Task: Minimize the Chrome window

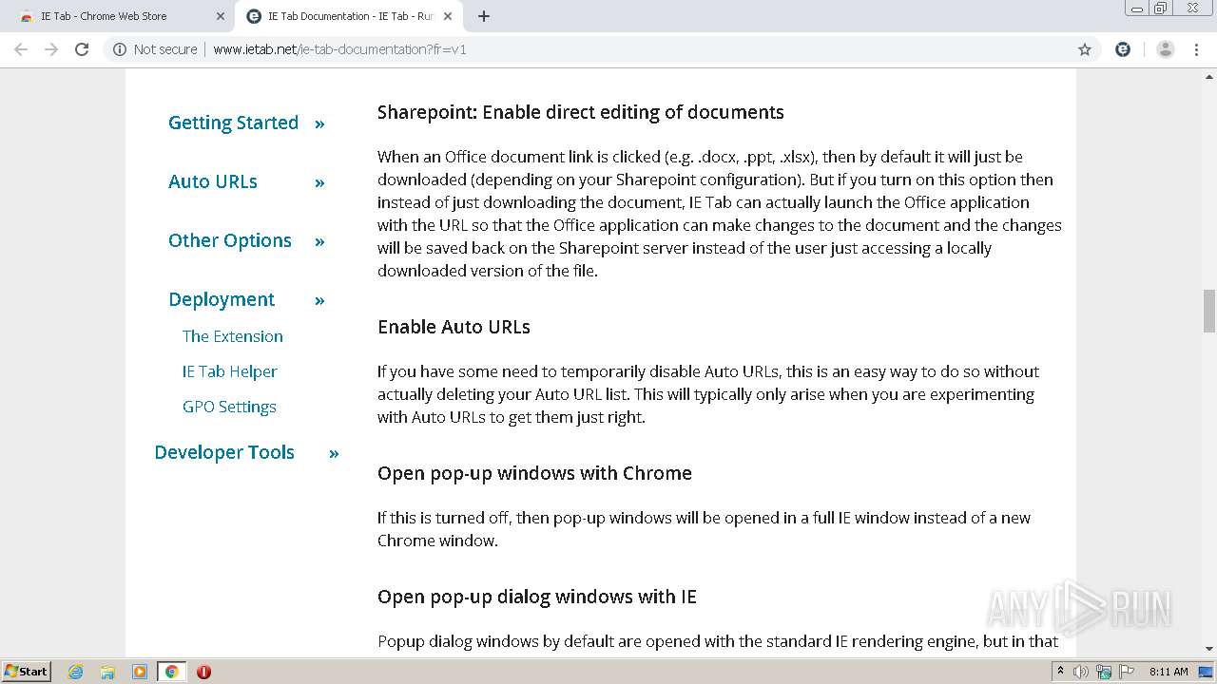Action: pyautogui.click(x=1137, y=9)
